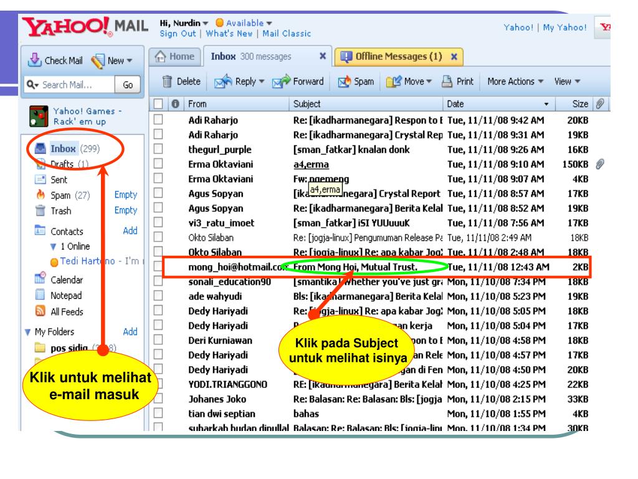The width and height of the screenshot is (638, 479).
Task: Collapse the My Folders tree
Action: tap(27, 332)
